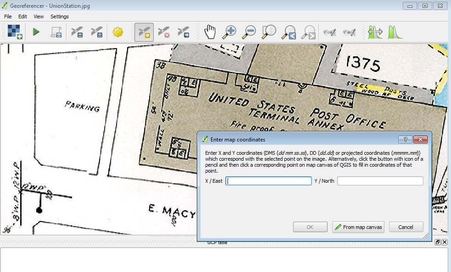
Task: Float the GCP table panel
Action: pyautogui.click(x=438, y=242)
